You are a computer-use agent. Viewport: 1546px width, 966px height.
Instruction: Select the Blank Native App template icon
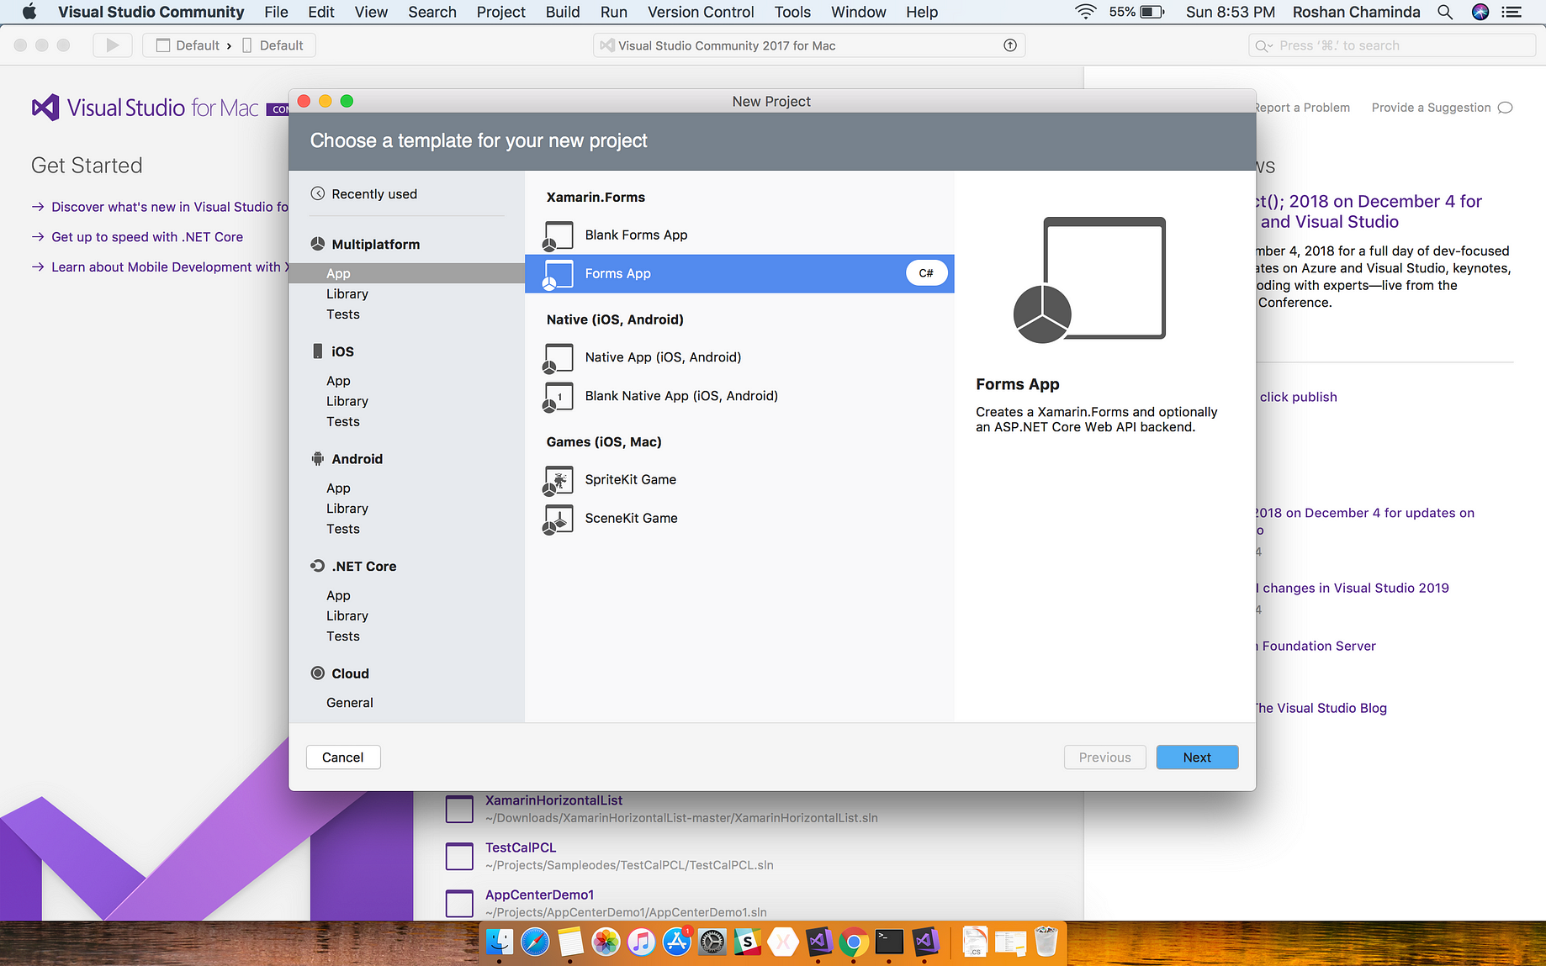click(559, 397)
